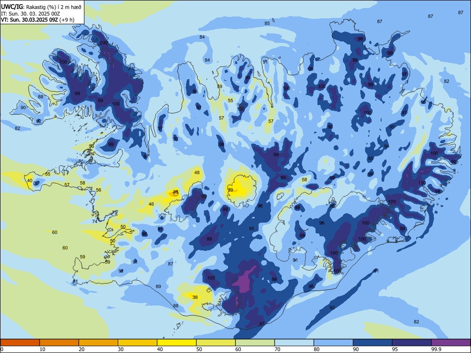
Task: Pick the 60–70 light green legend swatch
Action: [x=255, y=343]
